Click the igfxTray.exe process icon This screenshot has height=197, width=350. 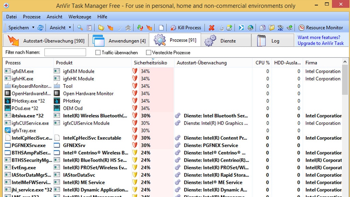click(x=8, y=130)
